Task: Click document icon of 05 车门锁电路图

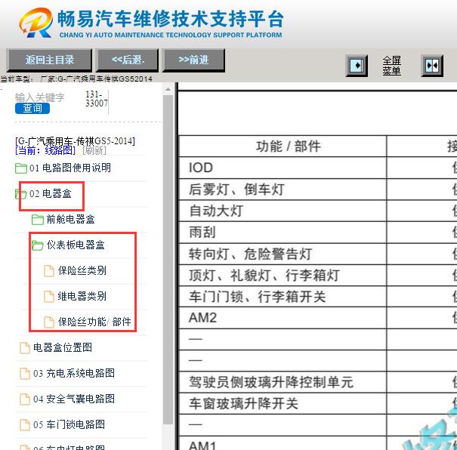Action: (x=25, y=424)
